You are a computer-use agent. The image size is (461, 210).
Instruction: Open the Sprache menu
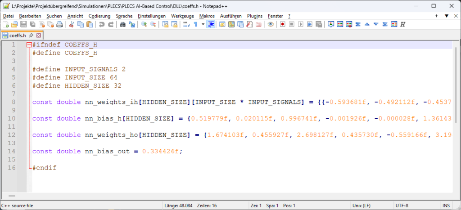[x=124, y=16]
